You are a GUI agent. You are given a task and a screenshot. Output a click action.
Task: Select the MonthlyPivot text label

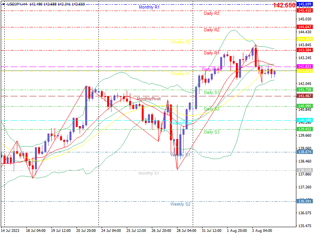[x=149, y=99]
